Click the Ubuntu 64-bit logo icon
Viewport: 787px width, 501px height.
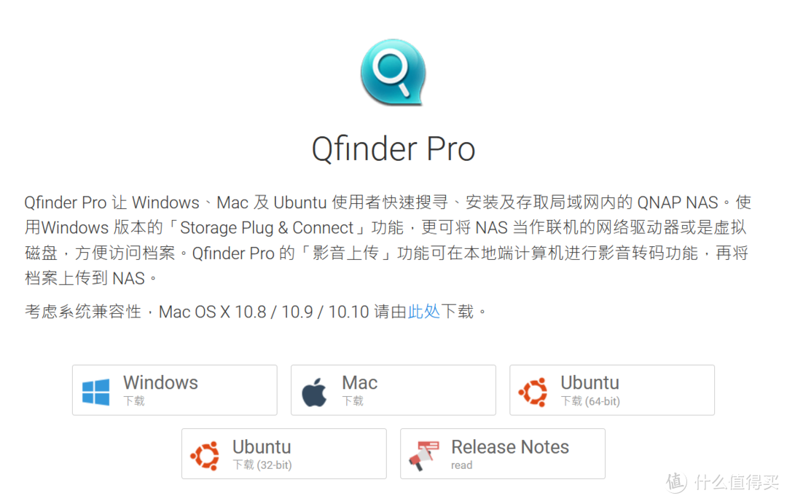533,392
